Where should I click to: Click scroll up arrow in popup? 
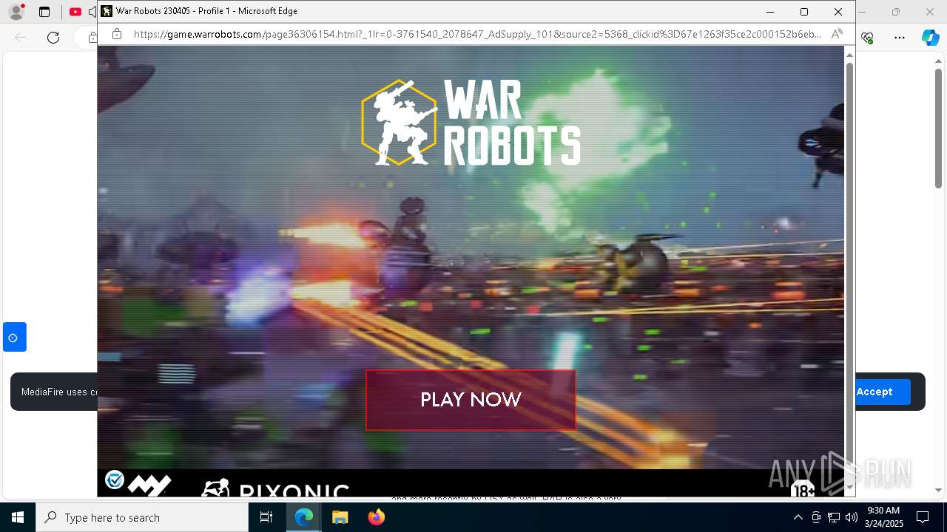coord(849,55)
